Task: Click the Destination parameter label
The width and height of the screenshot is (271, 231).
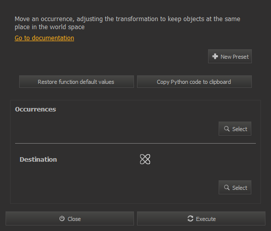Action: pyautogui.click(x=38, y=159)
